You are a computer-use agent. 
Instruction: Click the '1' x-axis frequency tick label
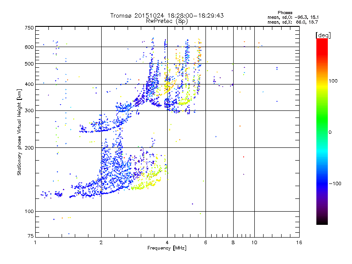(35, 242)
